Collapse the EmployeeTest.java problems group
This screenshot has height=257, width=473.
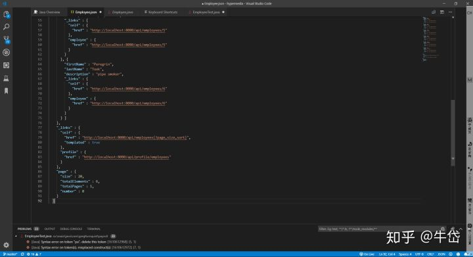(x=16, y=236)
